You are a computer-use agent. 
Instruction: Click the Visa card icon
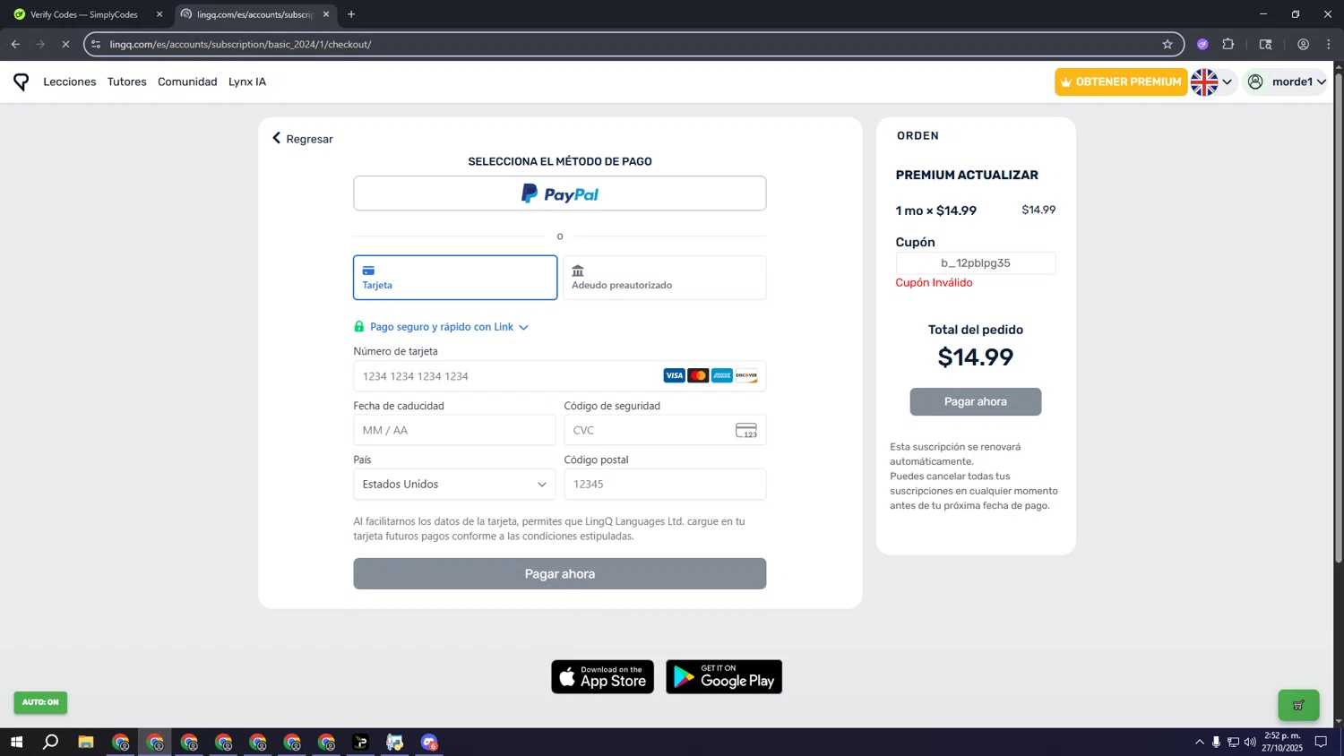coord(674,376)
